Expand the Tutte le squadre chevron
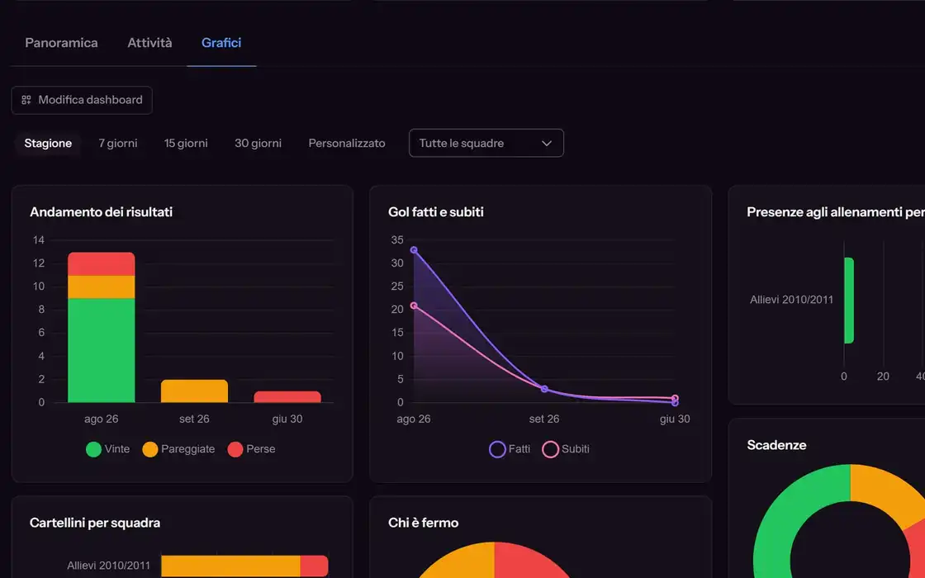925x578 pixels. tap(546, 144)
